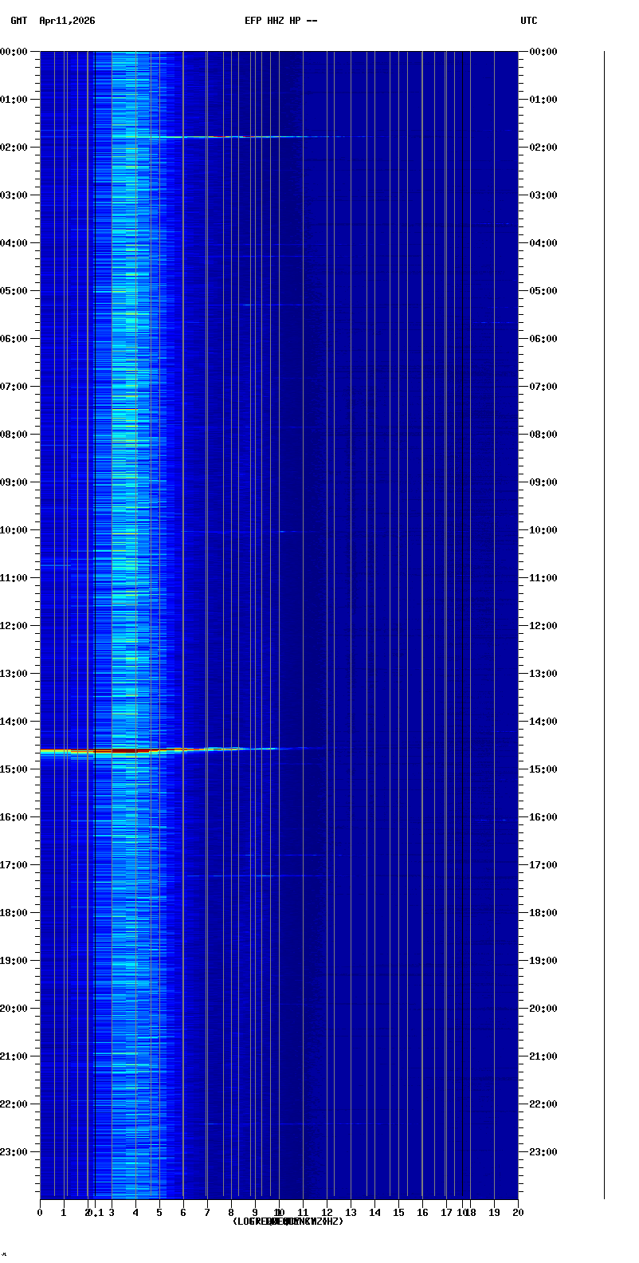Click the 13 tick label on the frequency axis
The height and width of the screenshot is (1263, 639).
tap(351, 1213)
